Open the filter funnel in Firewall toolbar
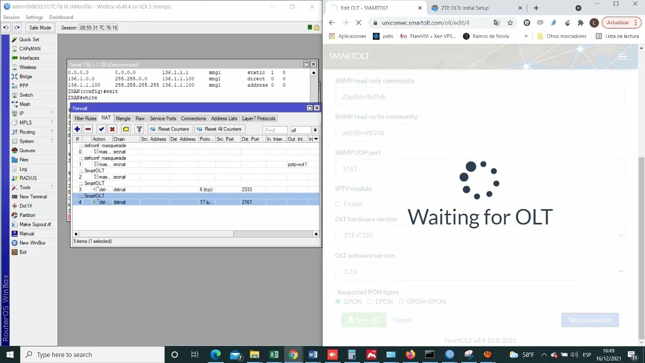Viewport: 645px width, 363px height. coord(139,129)
